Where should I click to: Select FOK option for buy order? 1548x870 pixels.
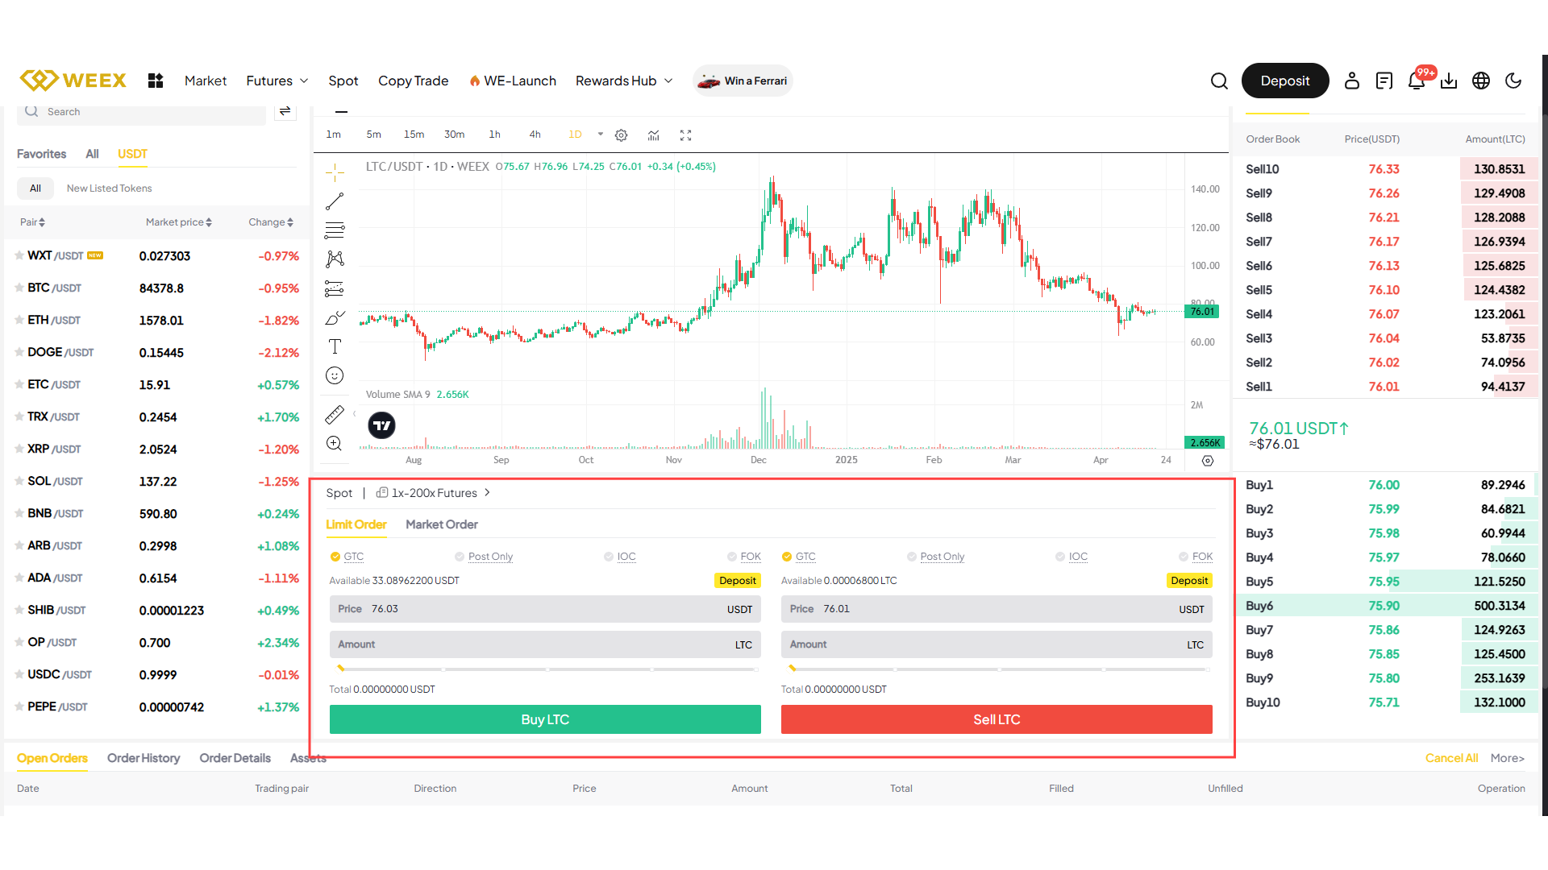744,557
